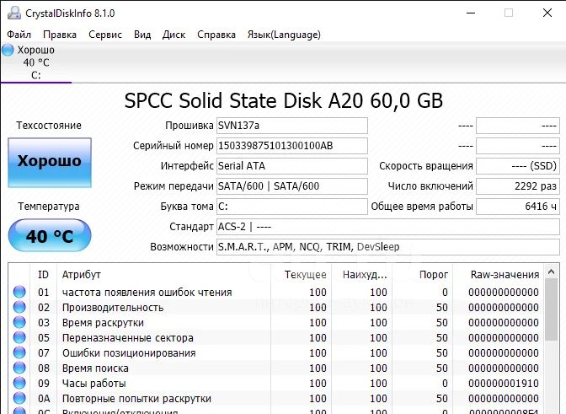The height and width of the screenshot is (414, 566).
Task: Click the serial number field 150339875101300100AB
Action: (x=292, y=146)
